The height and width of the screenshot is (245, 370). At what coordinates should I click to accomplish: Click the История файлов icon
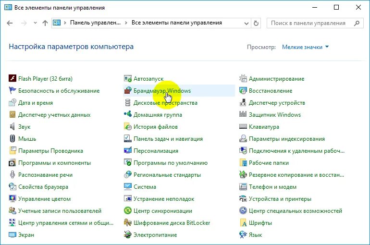click(128, 126)
